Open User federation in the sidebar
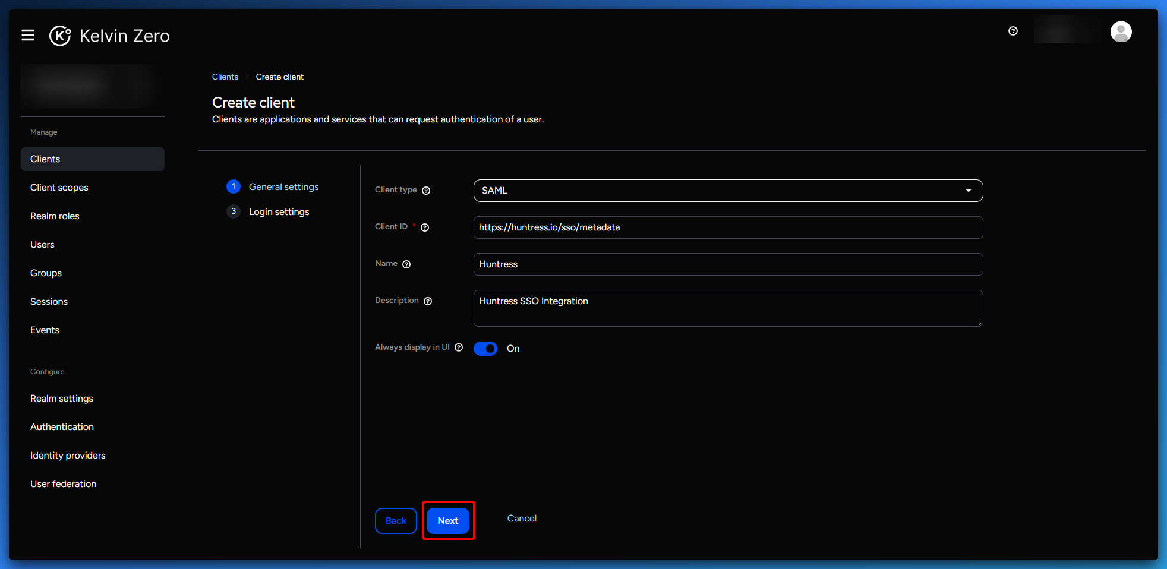Screen dimensions: 1167x569 coord(93,484)
